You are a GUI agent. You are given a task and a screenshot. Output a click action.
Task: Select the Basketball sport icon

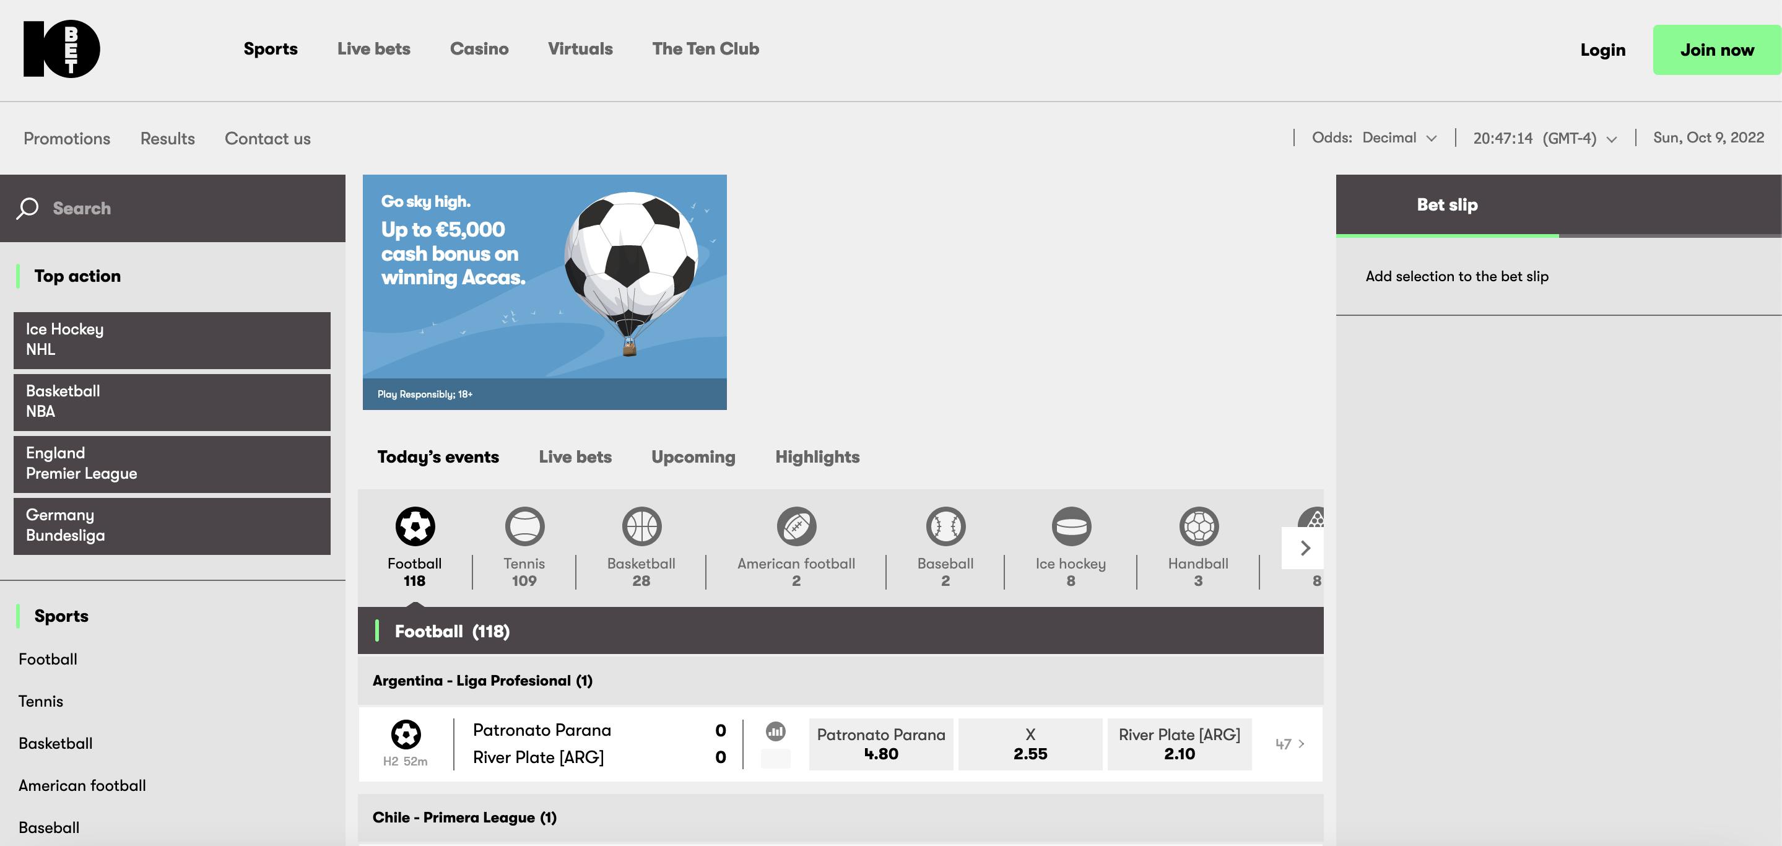[x=641, y=527]
